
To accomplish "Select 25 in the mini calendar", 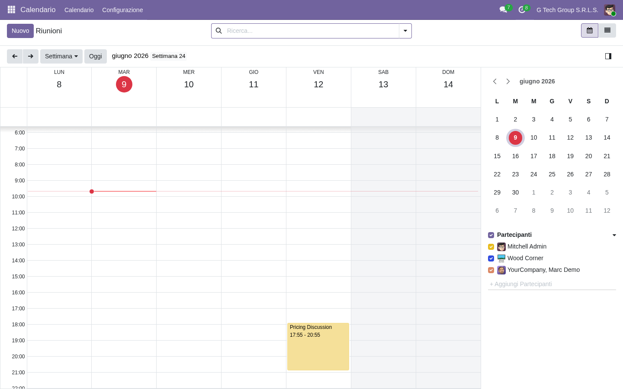I will pyautogui.click(x=552, y=174).
